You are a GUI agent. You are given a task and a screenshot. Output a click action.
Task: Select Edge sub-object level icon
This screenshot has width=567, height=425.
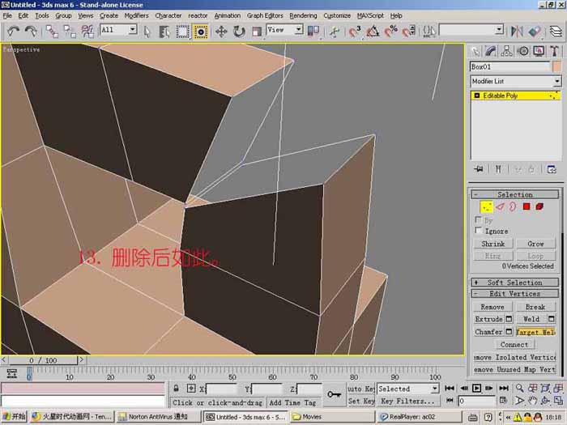(x=500, y=206)
